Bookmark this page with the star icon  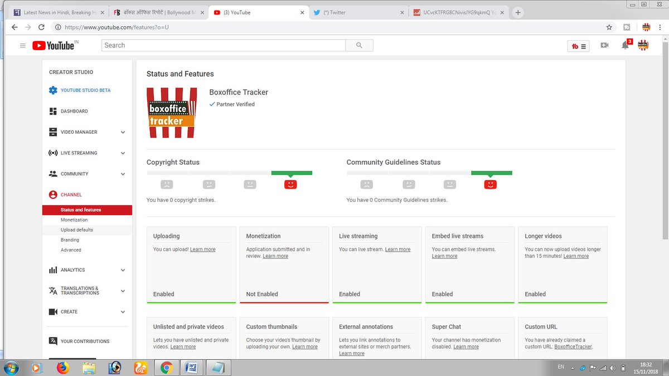[609, 27]
